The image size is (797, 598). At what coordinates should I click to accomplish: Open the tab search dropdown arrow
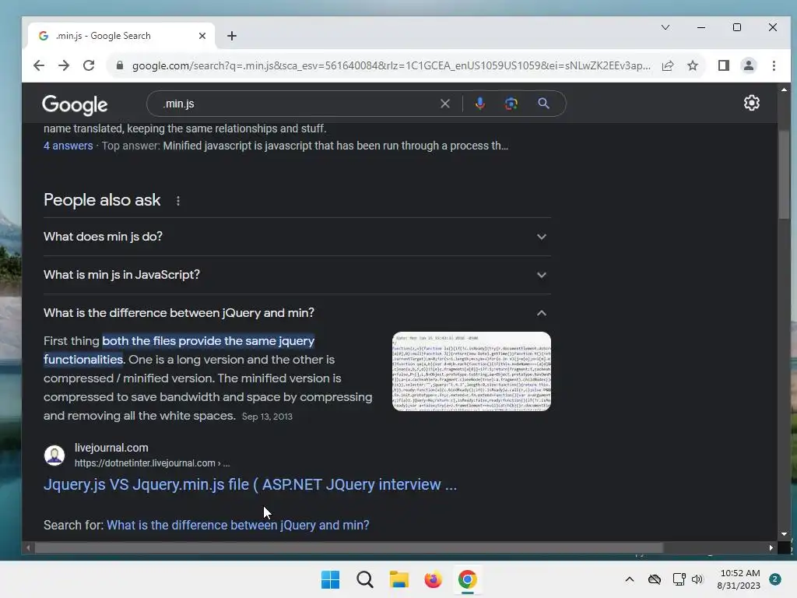pos(665,27)
